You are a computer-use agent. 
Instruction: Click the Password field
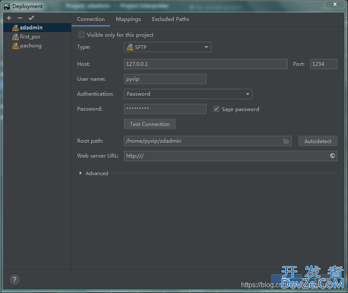tap(165, 109)
